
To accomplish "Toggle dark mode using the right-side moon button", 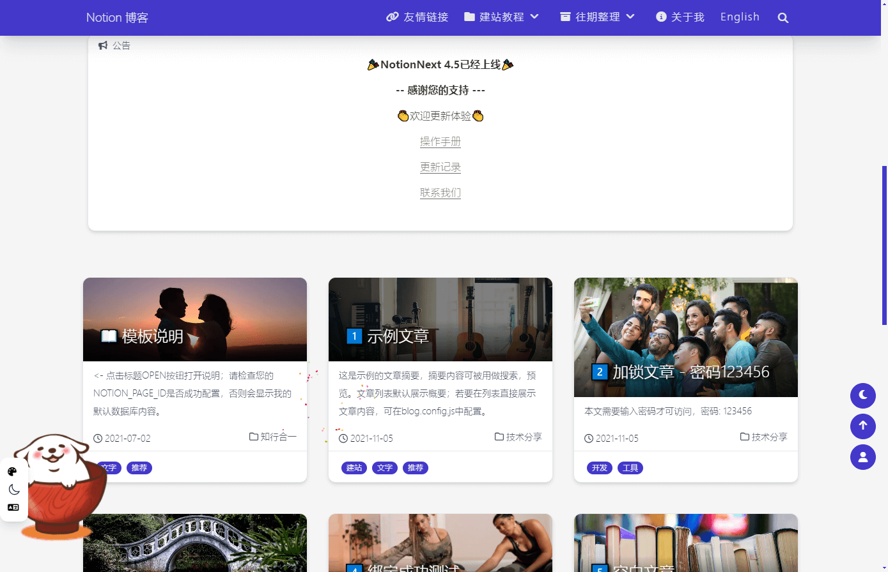I will pyautogui.click(x=862, y=396).
